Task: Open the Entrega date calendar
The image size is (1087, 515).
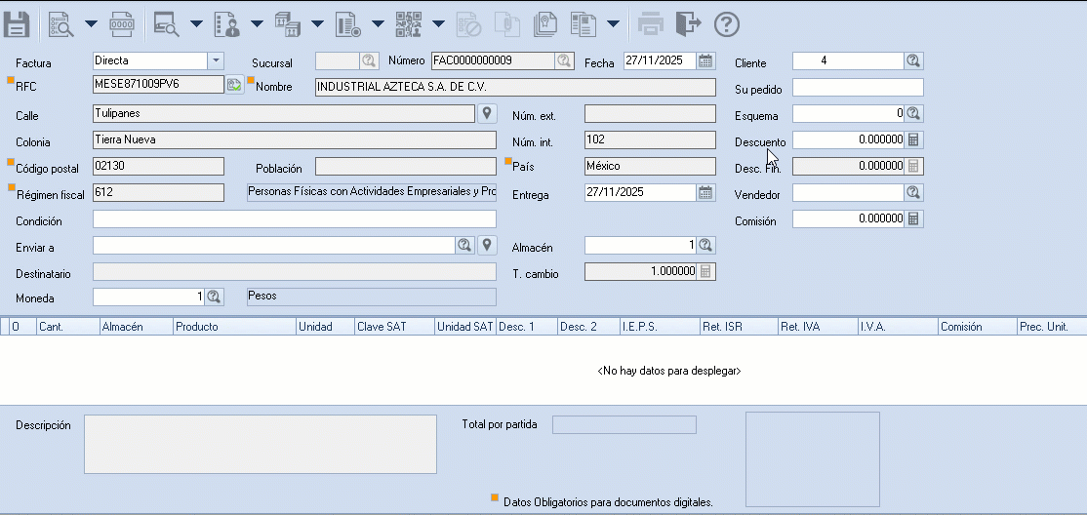Action: tap(705, 192)
